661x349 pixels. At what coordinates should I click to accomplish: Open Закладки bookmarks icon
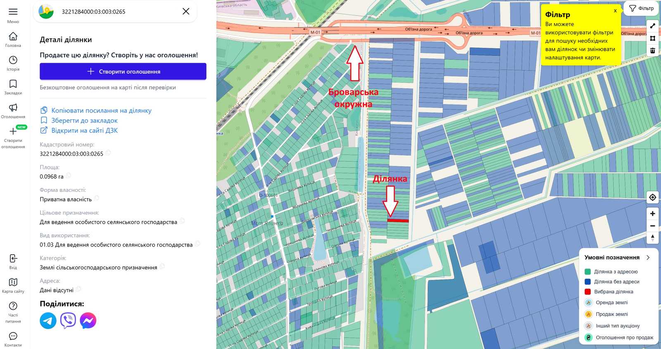tap(13, 84)
